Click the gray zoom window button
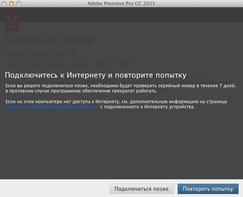Image resolution: width=243 pixels, height=197 pixels. pos(19,3)
